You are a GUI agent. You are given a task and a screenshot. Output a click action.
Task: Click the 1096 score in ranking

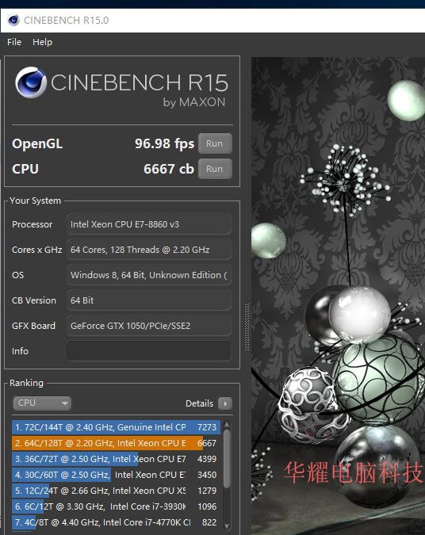point(207,506)
